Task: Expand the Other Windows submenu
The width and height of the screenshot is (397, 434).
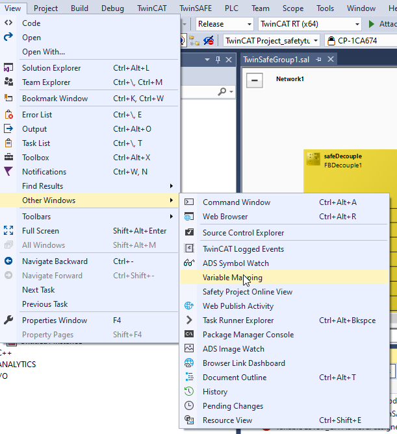Action: 172,200
